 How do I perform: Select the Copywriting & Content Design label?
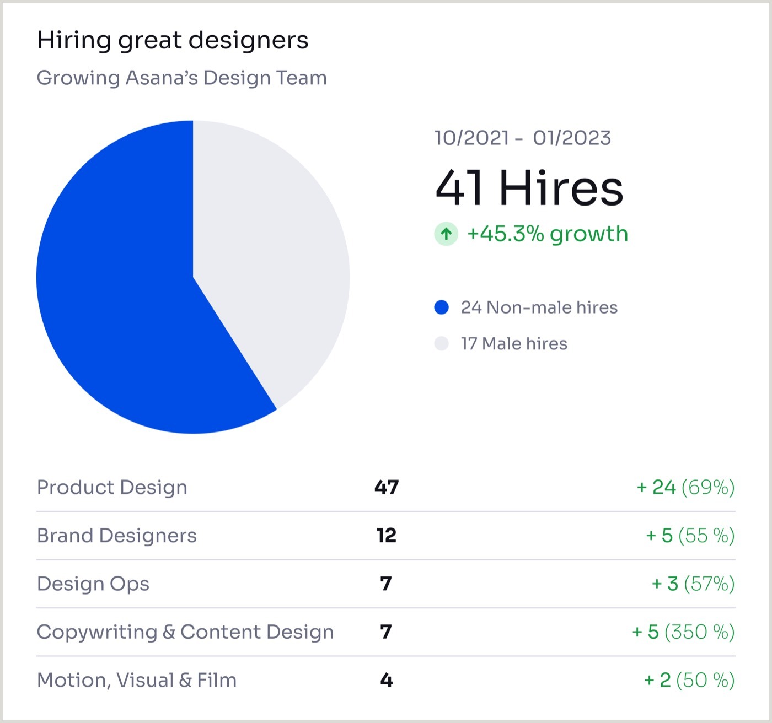tap(185, 632)
